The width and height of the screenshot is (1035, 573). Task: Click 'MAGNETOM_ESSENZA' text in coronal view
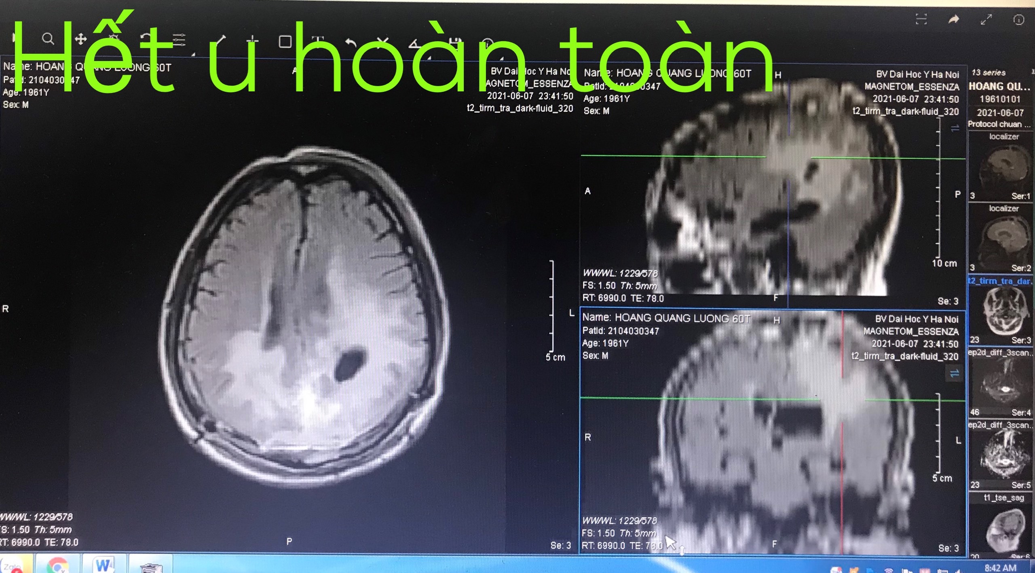tap(911, 332)
